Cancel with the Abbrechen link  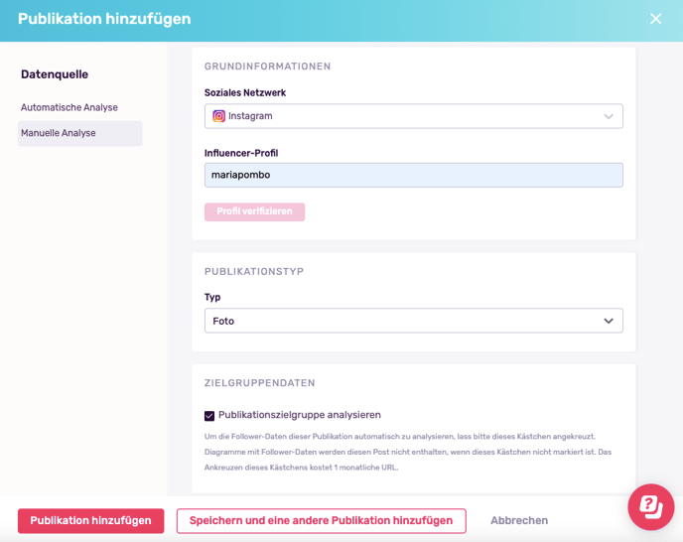(x=519, y=520)
